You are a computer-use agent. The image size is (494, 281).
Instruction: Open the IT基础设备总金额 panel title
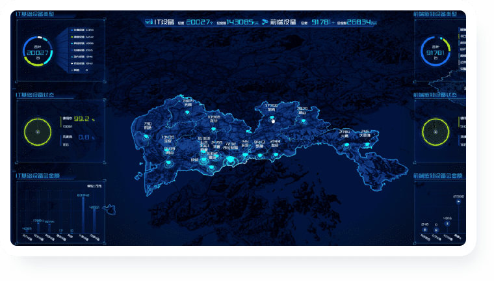[38, 176]
